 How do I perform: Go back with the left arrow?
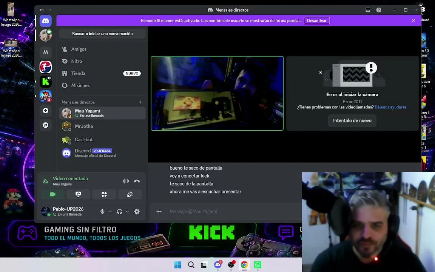point(42,10)
